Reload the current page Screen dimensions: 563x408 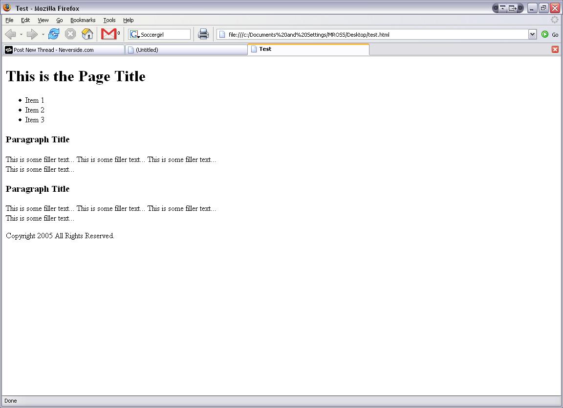pos(54,34)
